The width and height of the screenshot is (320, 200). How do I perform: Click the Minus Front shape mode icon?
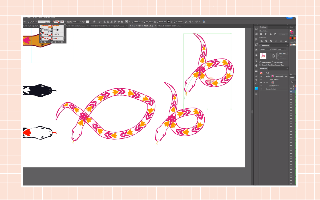(x=266, y=34)
